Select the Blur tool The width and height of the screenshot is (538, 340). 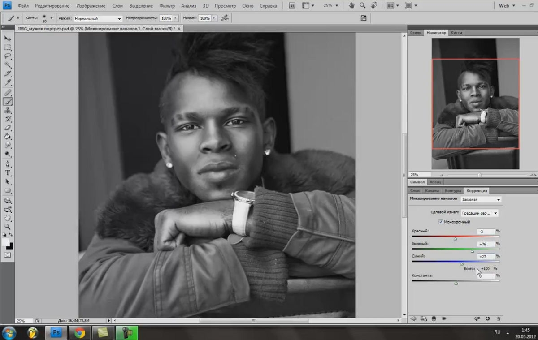pyautogui.click(x=8, y=145)
